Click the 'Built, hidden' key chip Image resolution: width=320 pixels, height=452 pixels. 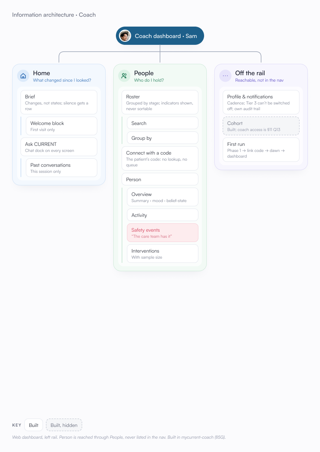(64, 425)
